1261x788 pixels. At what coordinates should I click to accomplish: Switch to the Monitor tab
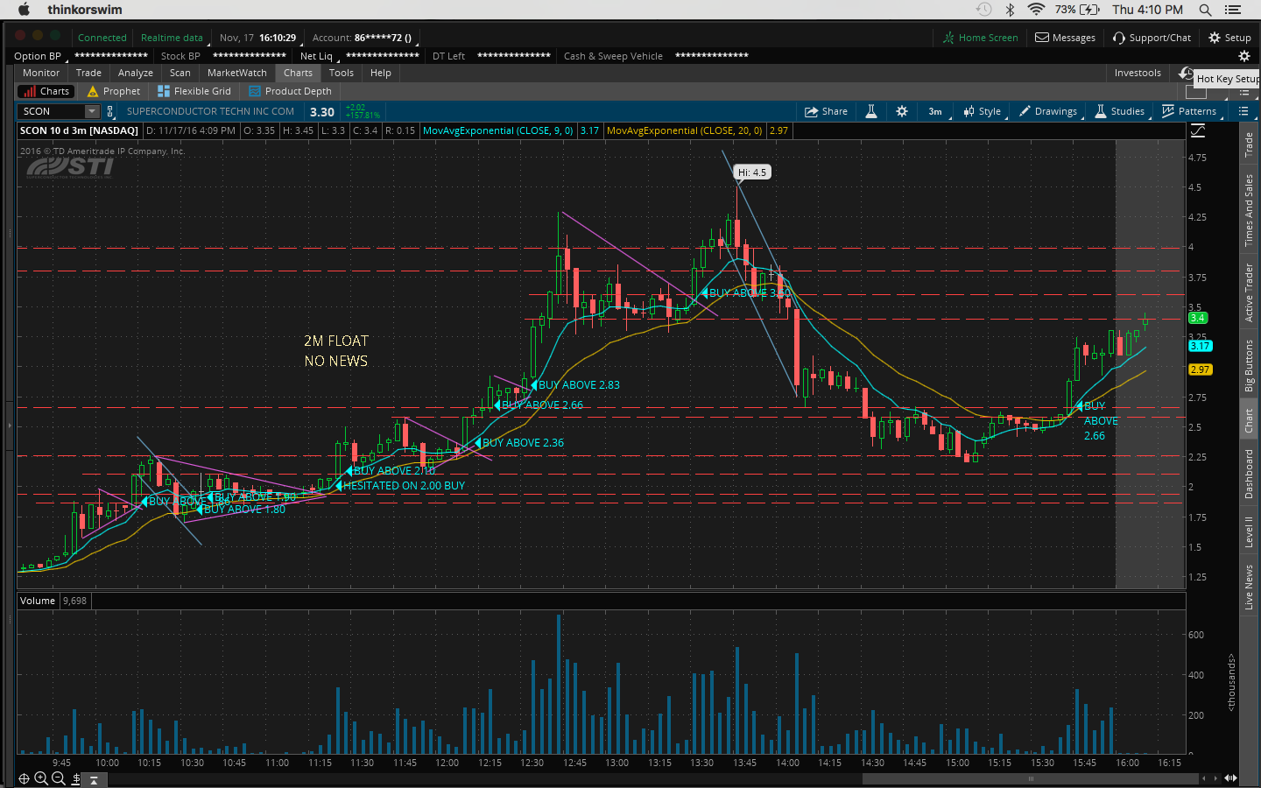pos(41,73)
